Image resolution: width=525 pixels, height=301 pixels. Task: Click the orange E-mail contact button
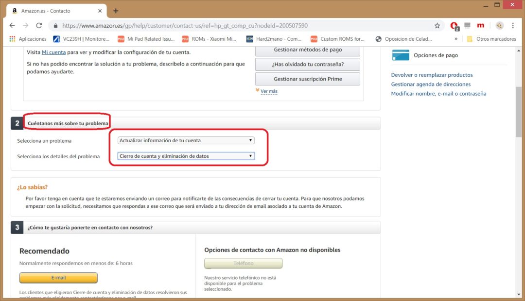(58, 277)
